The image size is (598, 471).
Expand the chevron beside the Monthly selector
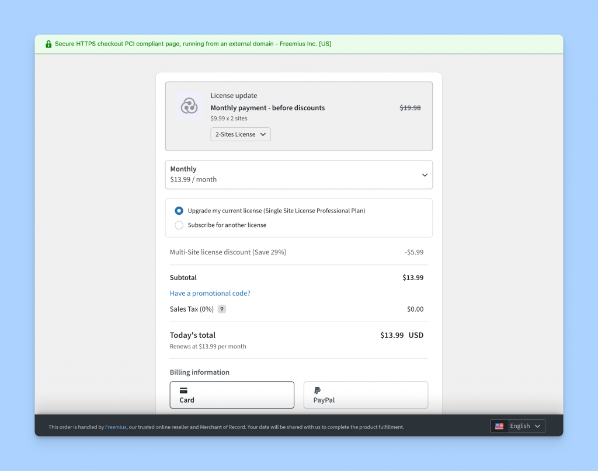pyautogui.click(x=425, y=175)
